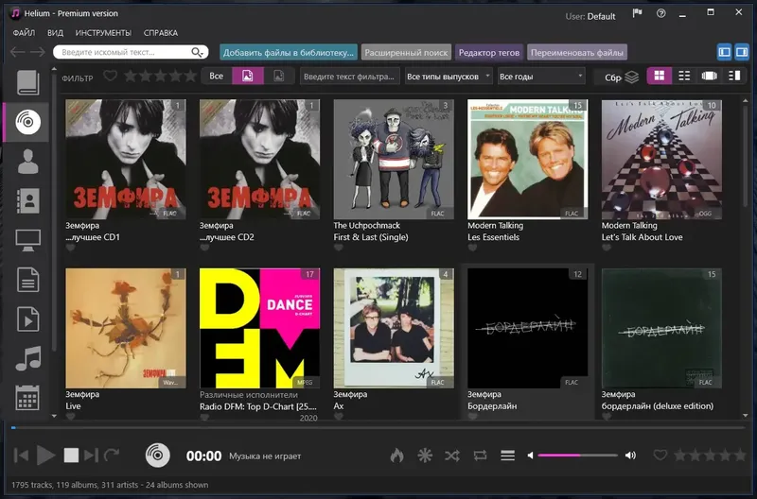Click the filter text input field
757x499 pixels.
[x=349, y=77]
